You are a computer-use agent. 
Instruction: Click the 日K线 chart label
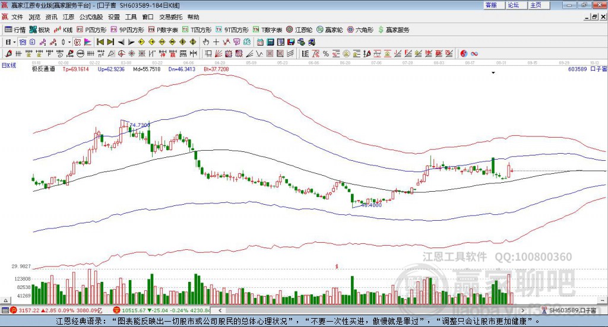point(8,65)
